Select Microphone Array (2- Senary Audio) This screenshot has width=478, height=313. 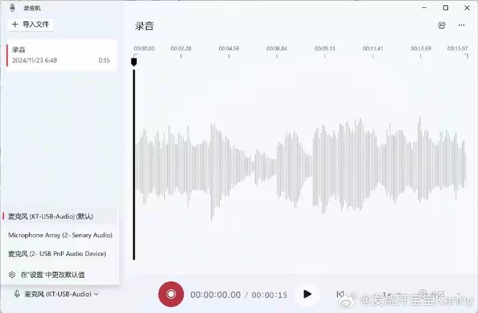pyautogui.click(x=60, y=235)
